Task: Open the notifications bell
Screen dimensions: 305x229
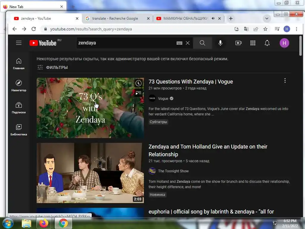Action: (x=267, y=43)
